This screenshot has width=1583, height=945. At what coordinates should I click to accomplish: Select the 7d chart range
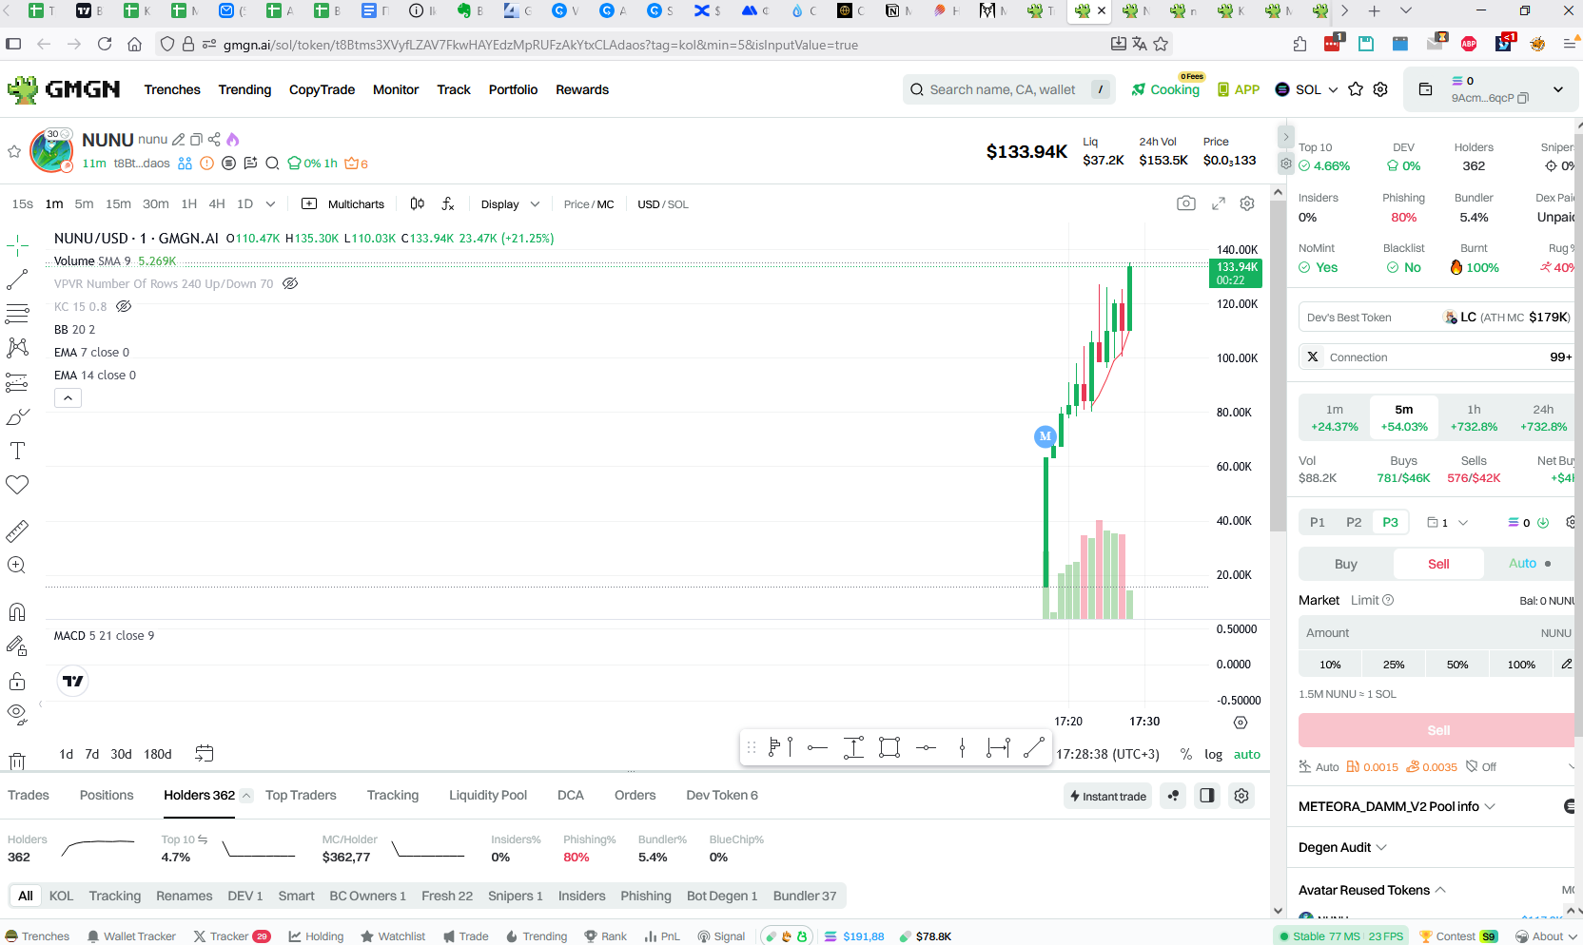pyautogui.click(x=91, y=754)
